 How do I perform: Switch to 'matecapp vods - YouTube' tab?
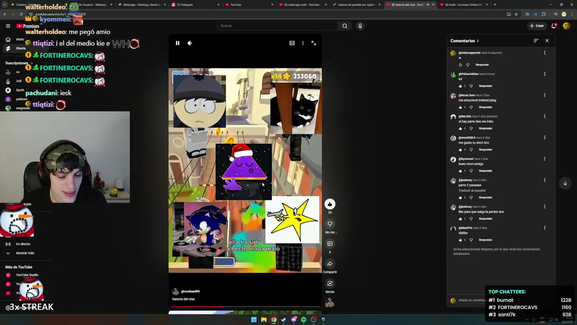[x=303, y=5]
